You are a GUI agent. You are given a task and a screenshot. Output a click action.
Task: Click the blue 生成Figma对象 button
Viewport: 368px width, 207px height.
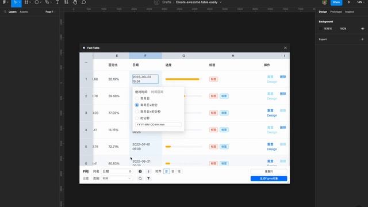269,179
